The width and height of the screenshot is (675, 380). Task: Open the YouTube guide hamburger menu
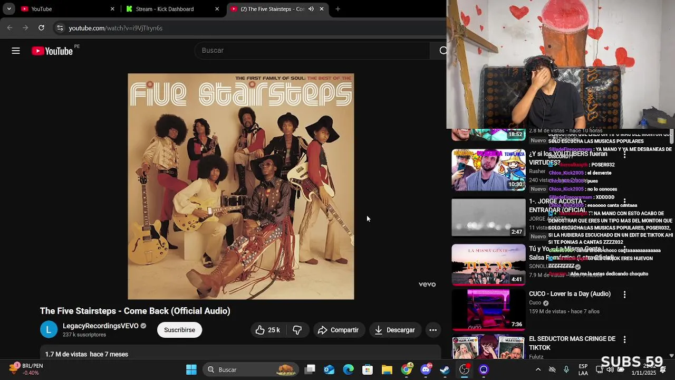(16, 51)
